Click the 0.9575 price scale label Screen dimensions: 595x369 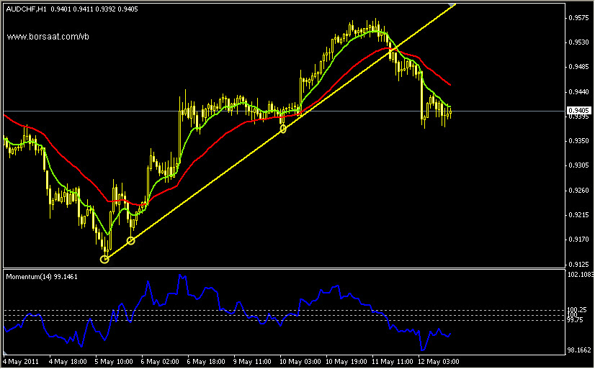(578, 17)
